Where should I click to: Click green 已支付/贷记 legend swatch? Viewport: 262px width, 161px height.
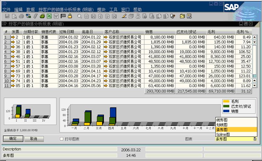click(226, 106)
